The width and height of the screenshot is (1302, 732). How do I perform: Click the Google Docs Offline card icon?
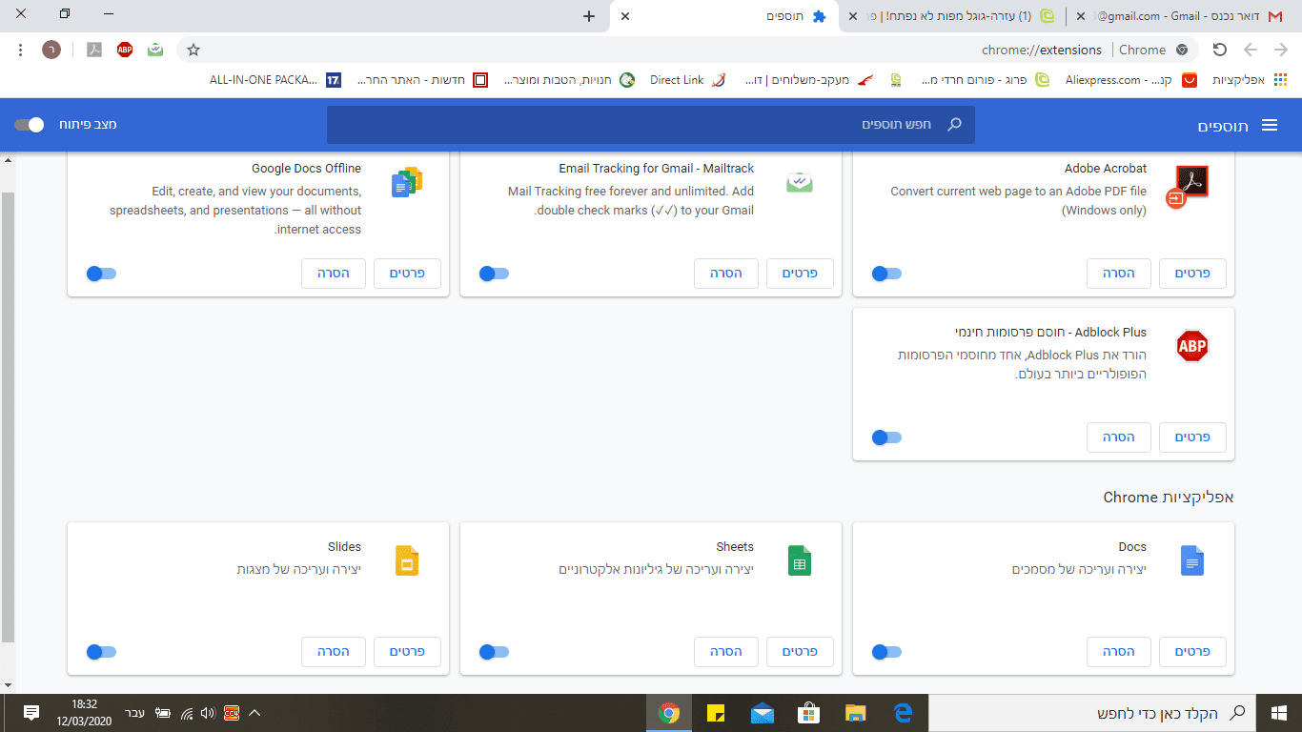pos(407,182)
